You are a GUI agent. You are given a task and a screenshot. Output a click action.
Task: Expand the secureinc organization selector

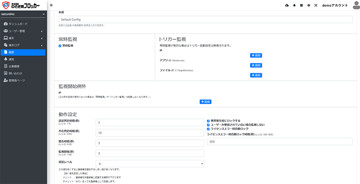[x=23, y=14]
